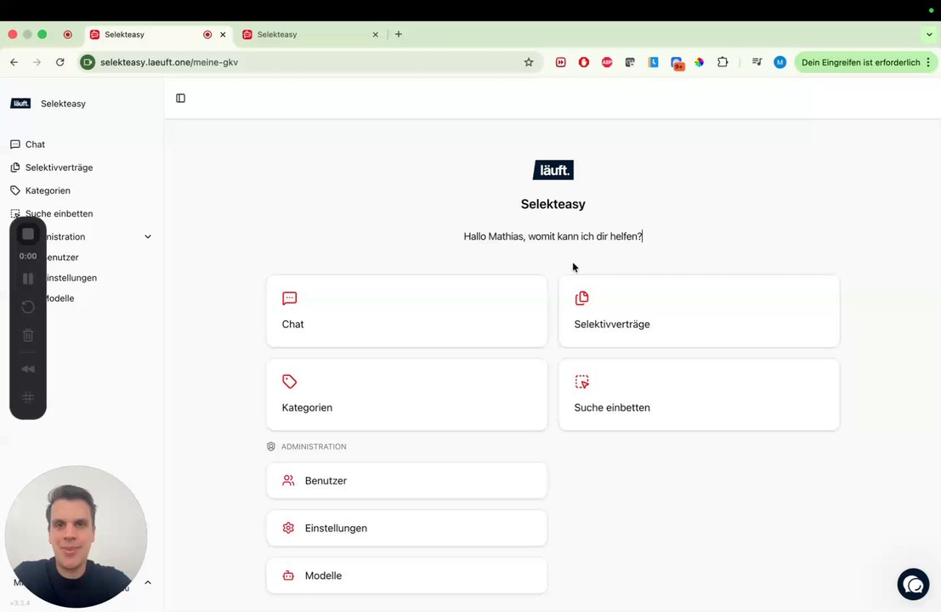Click the webcam video bubble
This screenshot has height=612, width=941.
77,536
